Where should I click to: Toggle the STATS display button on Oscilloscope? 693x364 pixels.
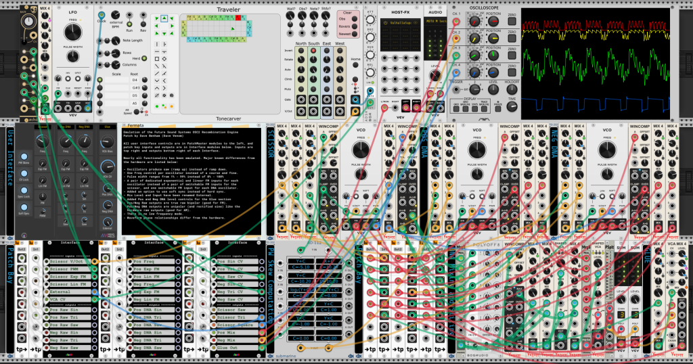[x=474, y=109]
